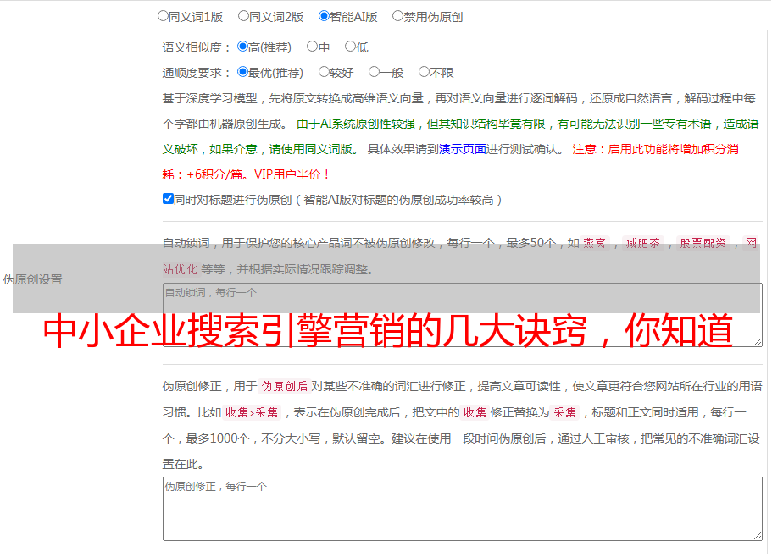Open the 演示页面 link
The height and width of the screenshot is (557, 772).
coord(463,149)
